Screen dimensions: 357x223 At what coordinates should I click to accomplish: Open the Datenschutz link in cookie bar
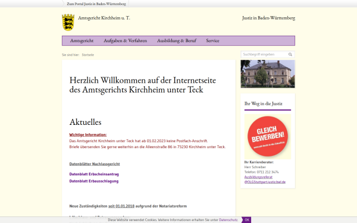[x=228, y=220]
